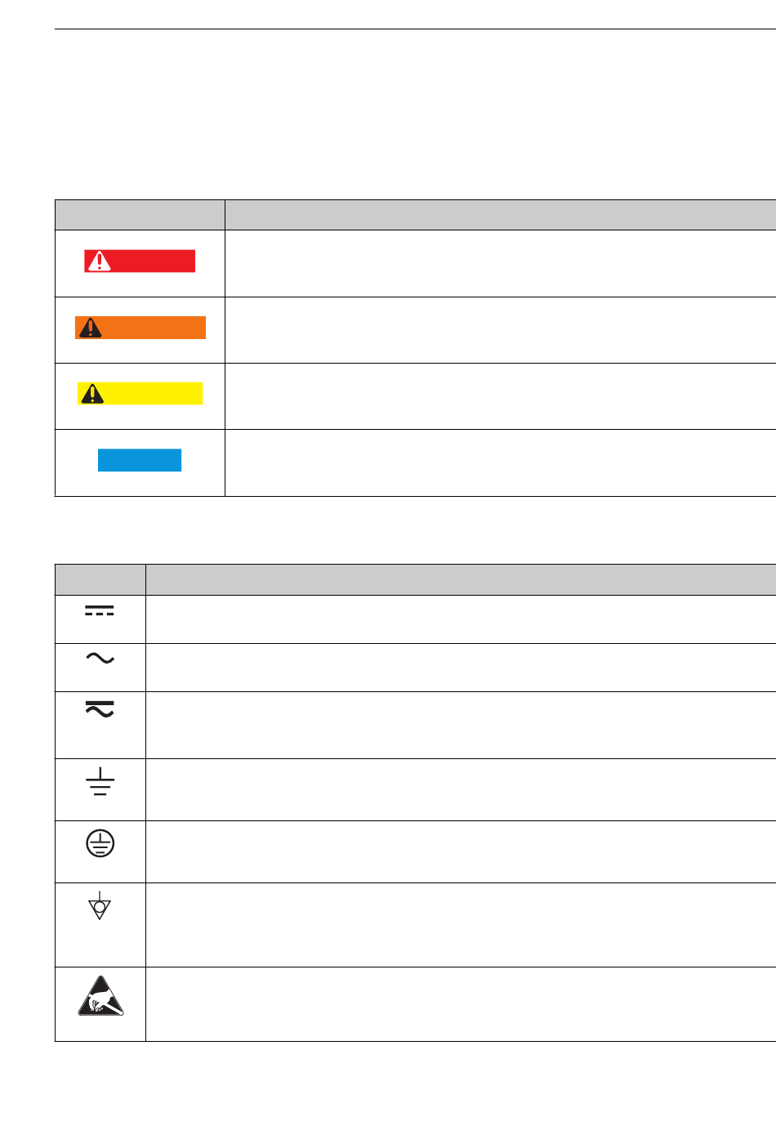Select the alternating current sine wave symbol
This screenshot has width=776, height=1126.
pos(100,658)
